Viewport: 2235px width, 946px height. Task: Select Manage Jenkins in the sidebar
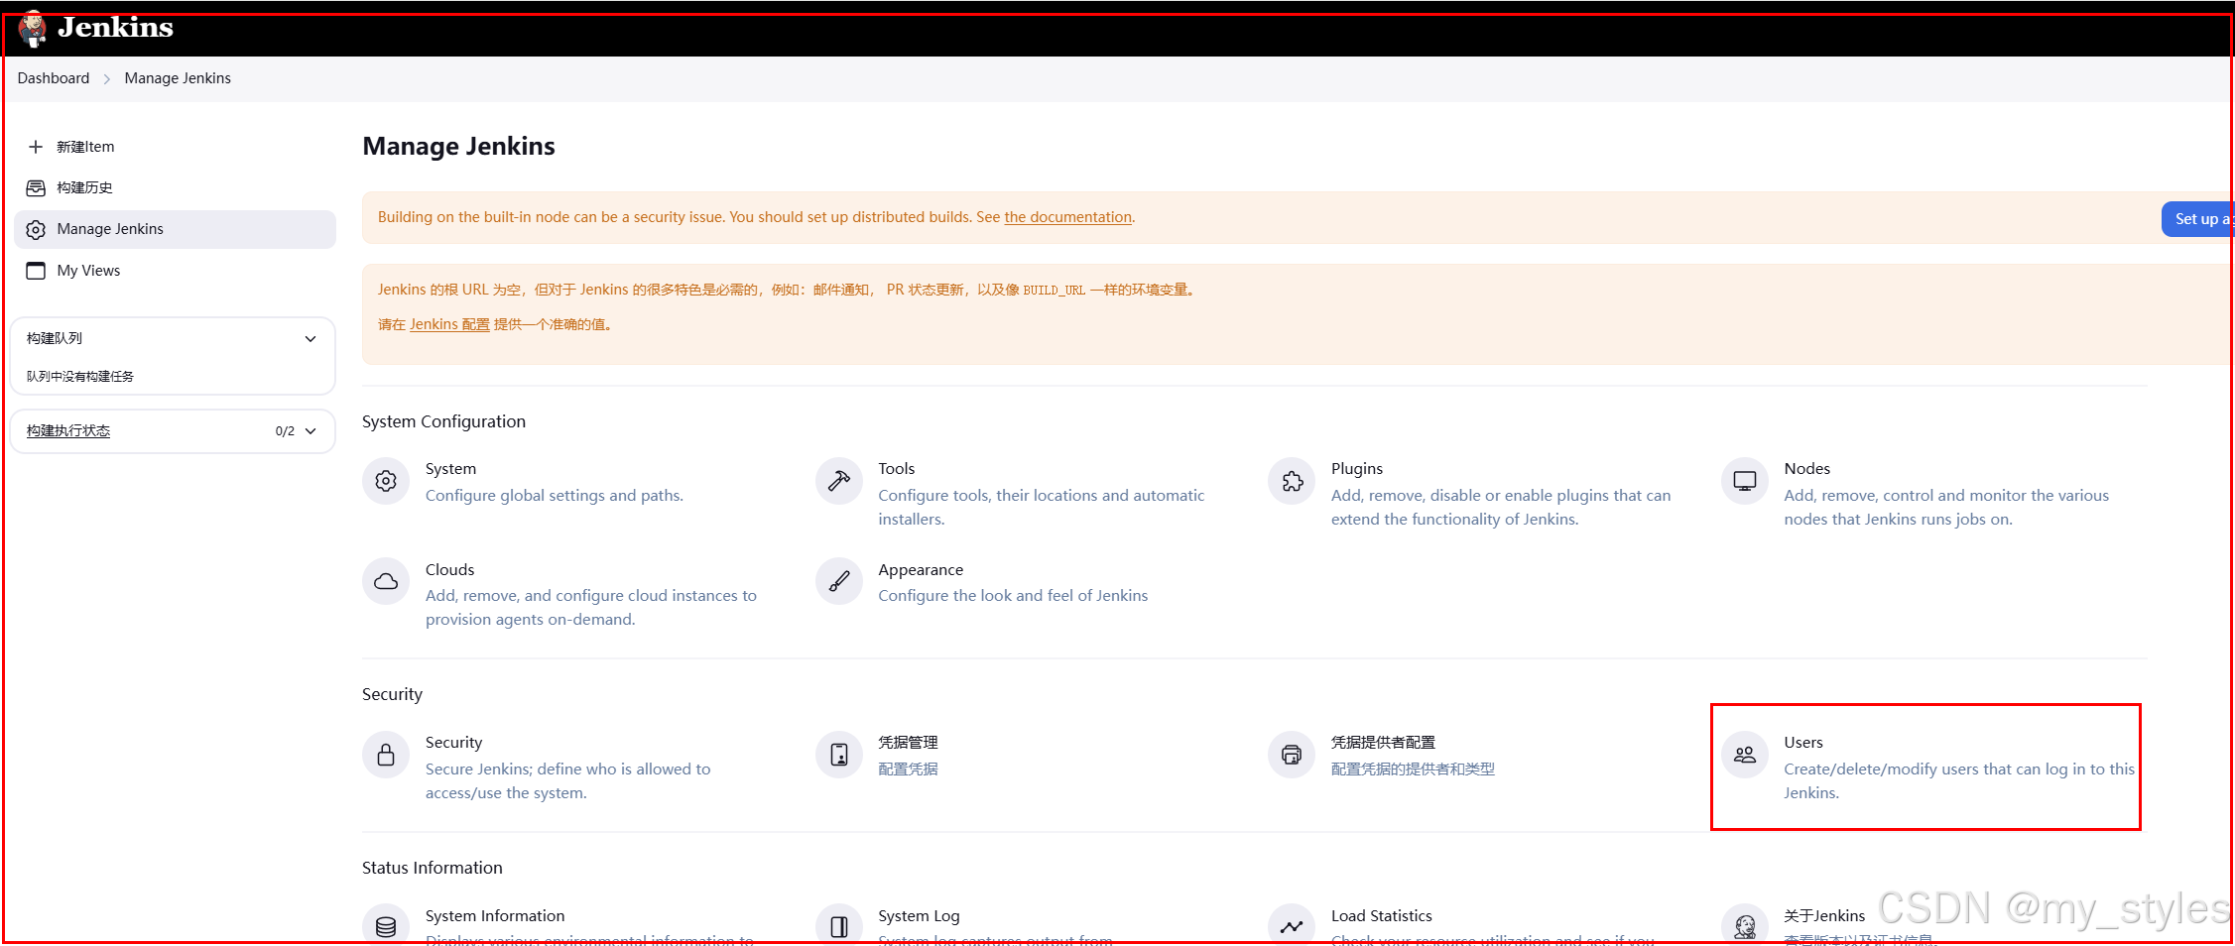pyautogui.click(x=175, y=229)
